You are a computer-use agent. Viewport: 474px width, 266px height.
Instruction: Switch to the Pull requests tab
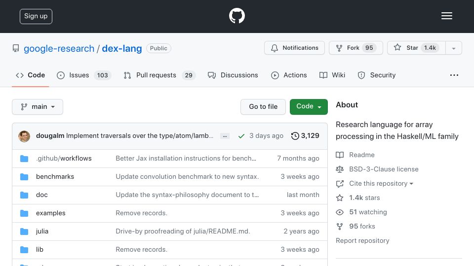click(159, 75)
